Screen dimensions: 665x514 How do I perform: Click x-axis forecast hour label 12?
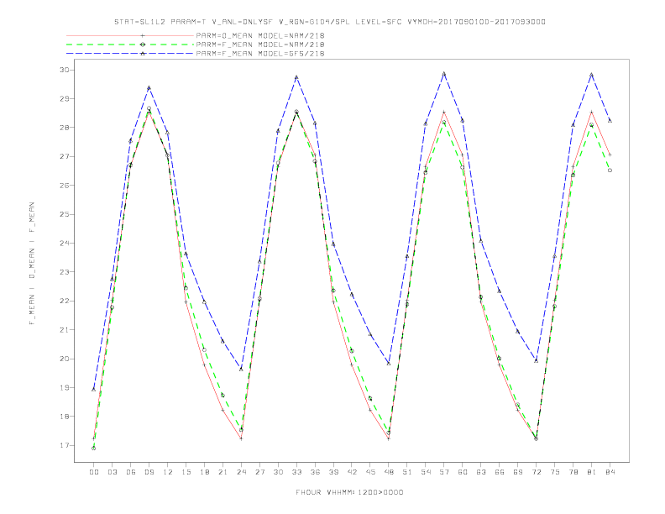pyautogui.click(x=168, y=472)
